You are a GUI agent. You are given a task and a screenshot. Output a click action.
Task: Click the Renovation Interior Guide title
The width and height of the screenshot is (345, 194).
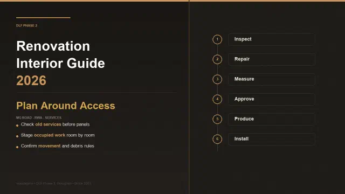pyautogui.click(x=60, y=55)
